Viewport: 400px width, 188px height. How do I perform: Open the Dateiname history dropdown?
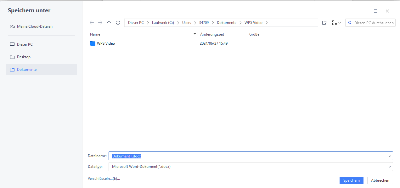click(390, 156)
